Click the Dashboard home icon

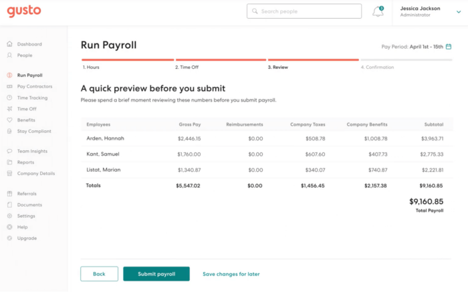tap(9, 44)
